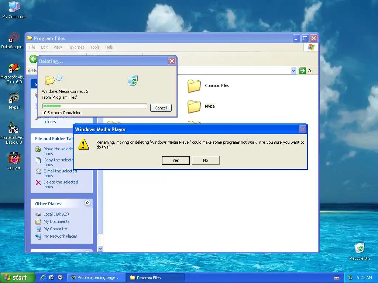Click Show Desktop quick launch icon
Screen dimensions: 378x283
[52, 277]
